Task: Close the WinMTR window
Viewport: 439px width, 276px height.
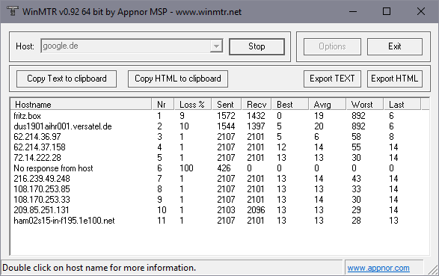Action: pyautogui.click(x=421, y=11)
